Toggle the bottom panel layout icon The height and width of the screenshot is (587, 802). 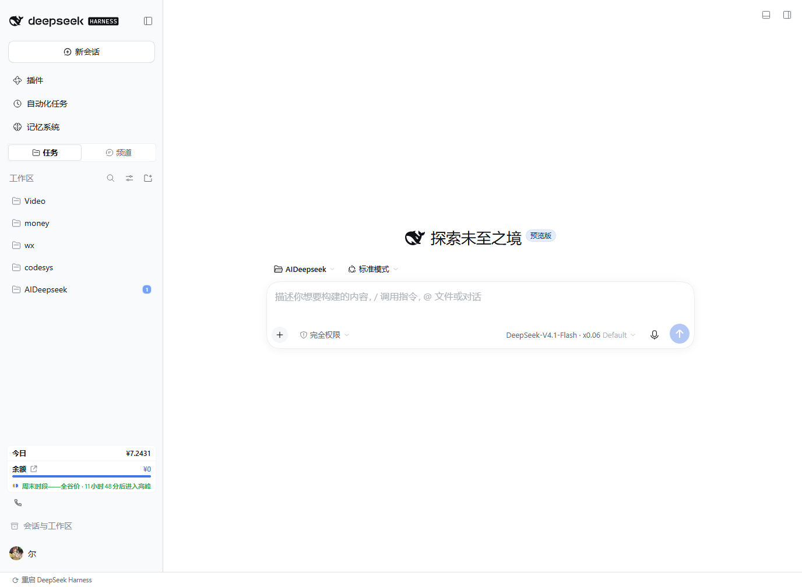(x=766, y=15)
